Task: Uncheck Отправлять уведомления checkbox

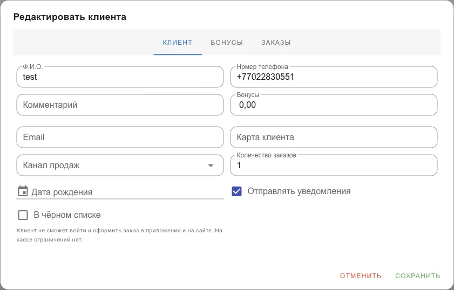Action: pos(236,191)
